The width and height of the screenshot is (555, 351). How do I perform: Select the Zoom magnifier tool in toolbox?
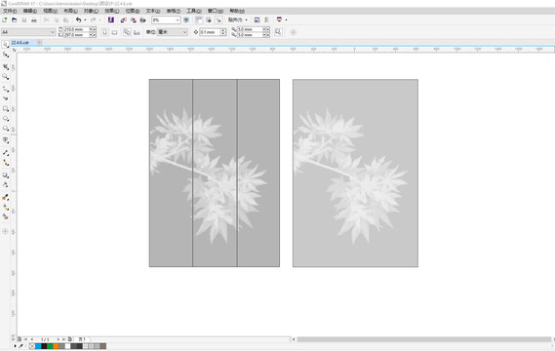5,76
